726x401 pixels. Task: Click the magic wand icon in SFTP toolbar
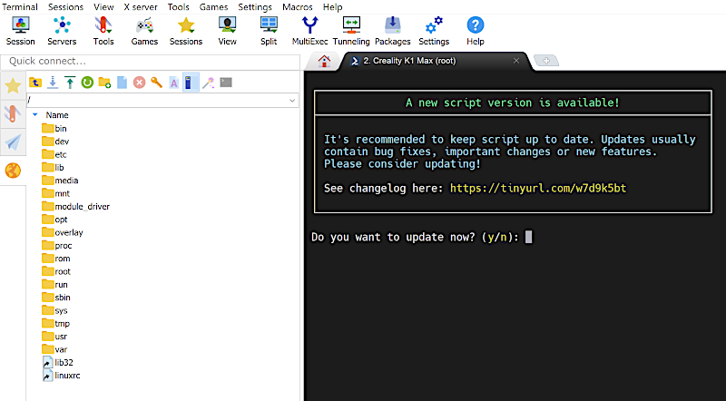click(209, 83)
